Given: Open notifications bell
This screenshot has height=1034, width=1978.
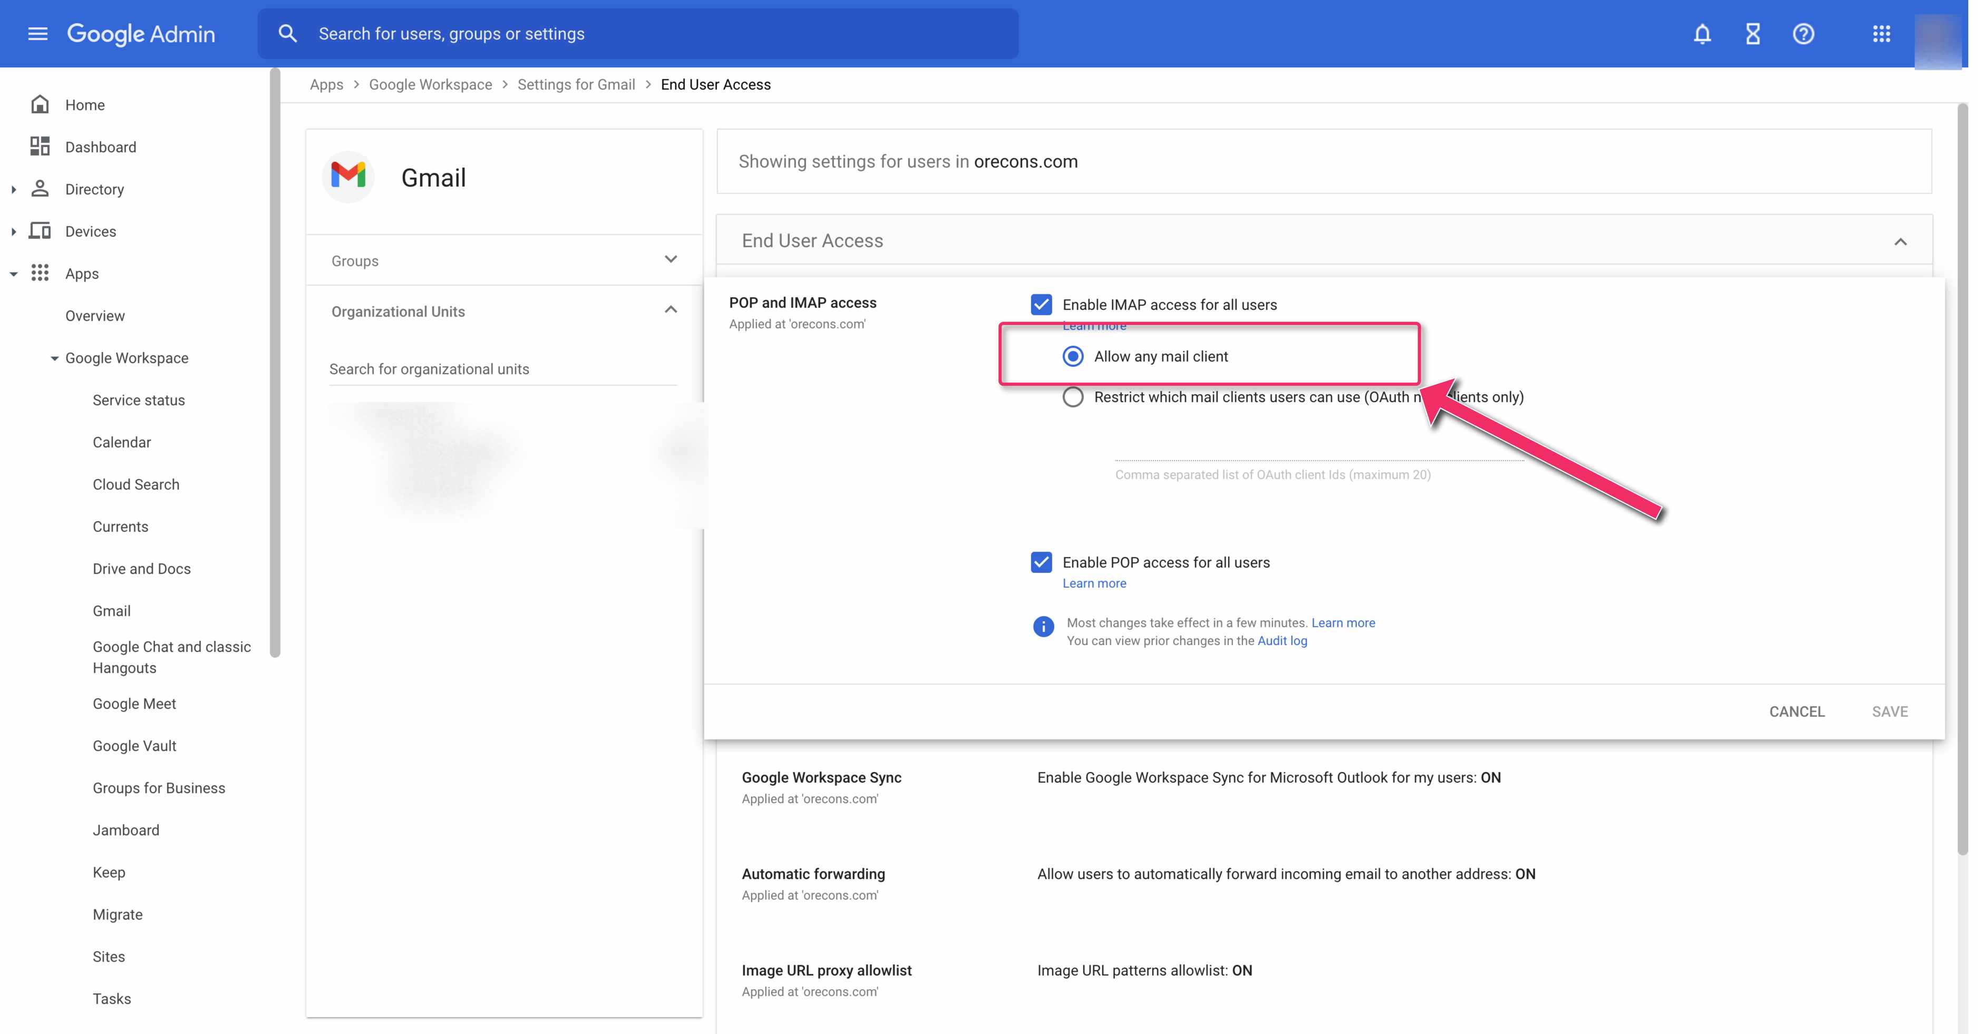Looking at the screenshot, I should 1702,34.
